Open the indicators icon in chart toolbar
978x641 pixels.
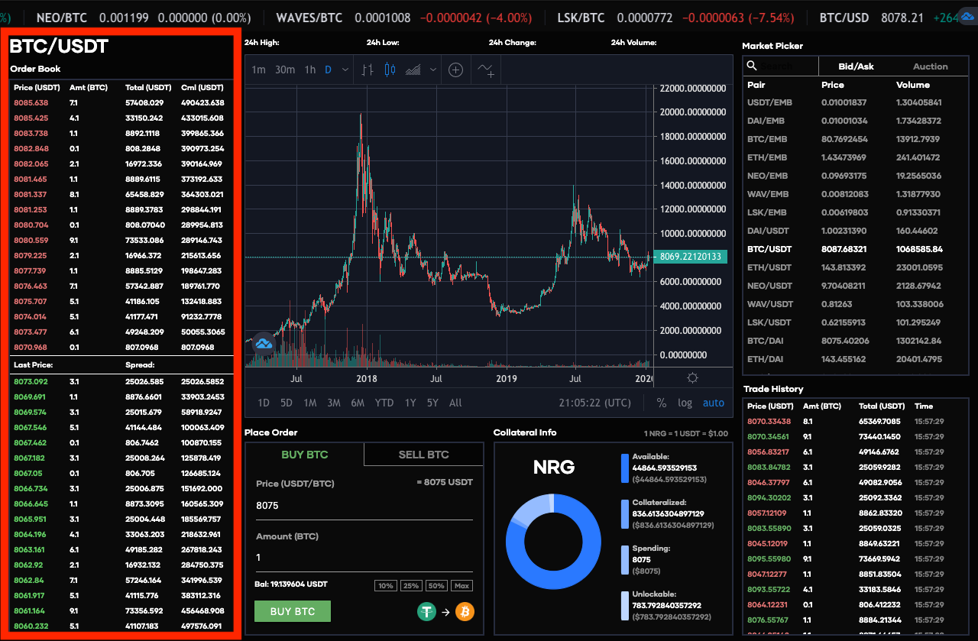click(x=486, y=70)
